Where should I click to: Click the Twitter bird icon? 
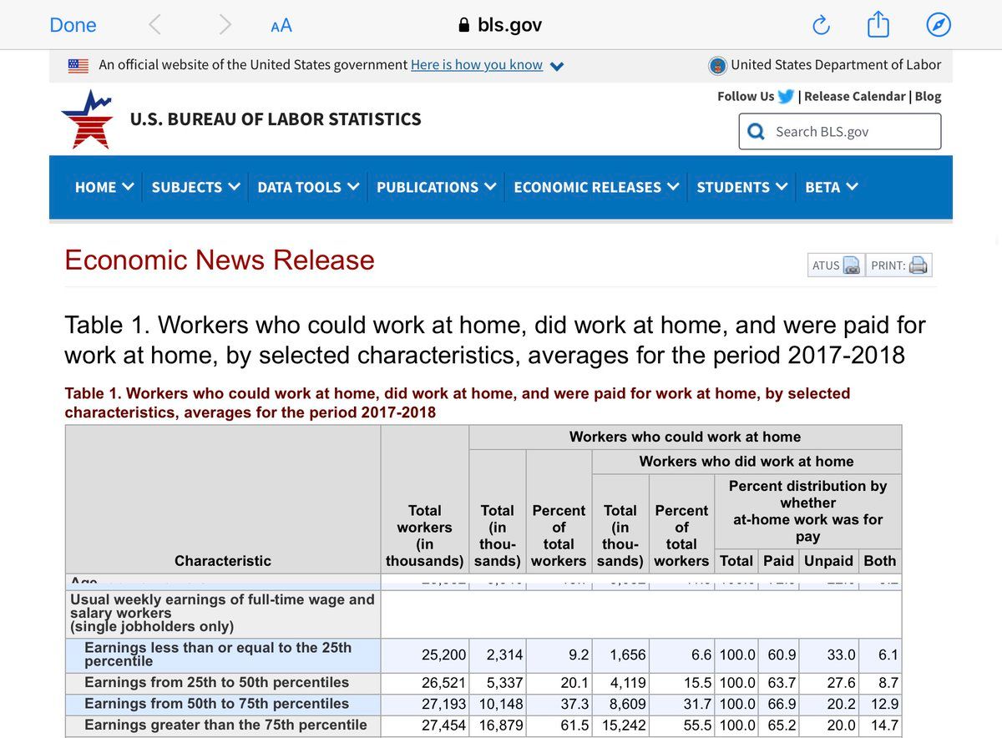(786, 96)
